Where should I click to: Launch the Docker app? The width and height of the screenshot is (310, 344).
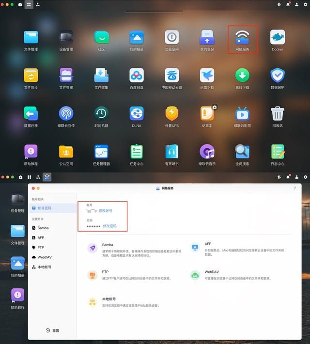pyautogui.click(x=278, y=40)
